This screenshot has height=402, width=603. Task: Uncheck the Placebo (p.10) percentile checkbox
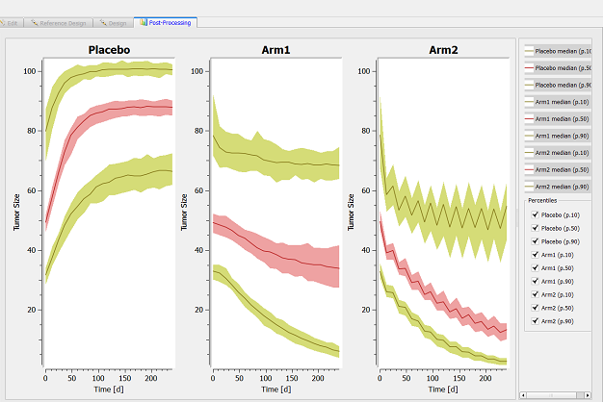coord(536,214)
